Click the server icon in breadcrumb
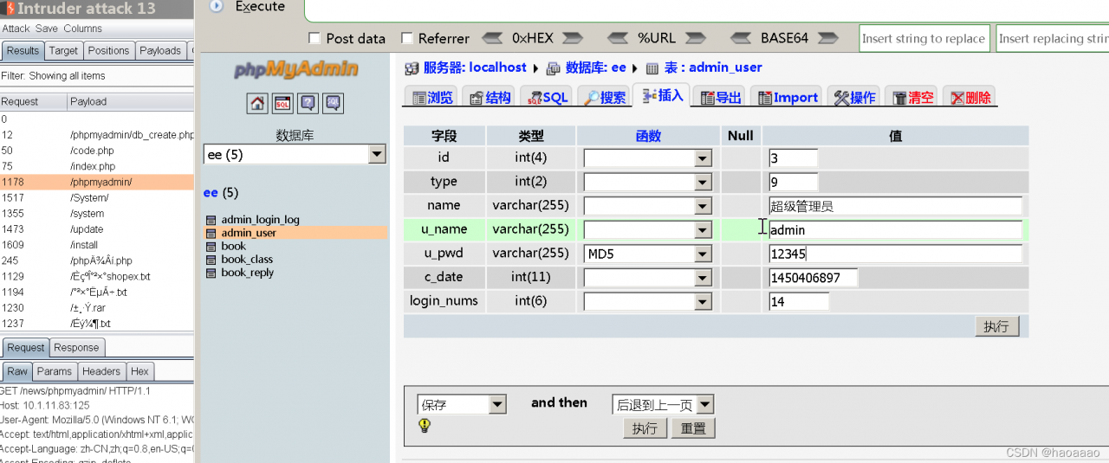Image resolution: width=1109 pixels, height=463 pixels. coord(412,68)
